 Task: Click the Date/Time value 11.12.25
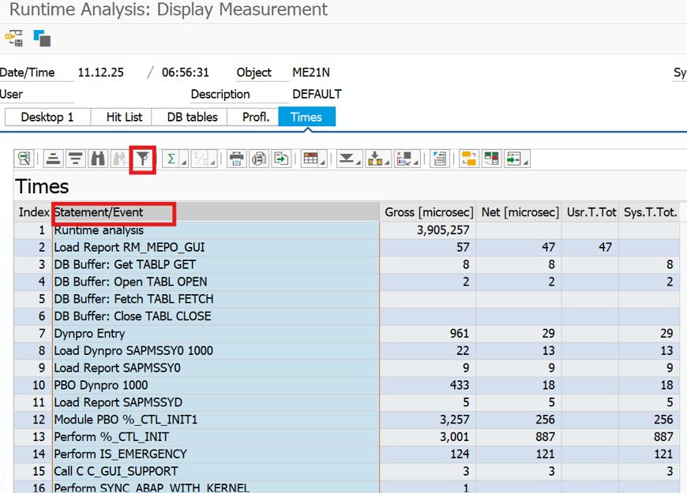(x=101, y=73)
